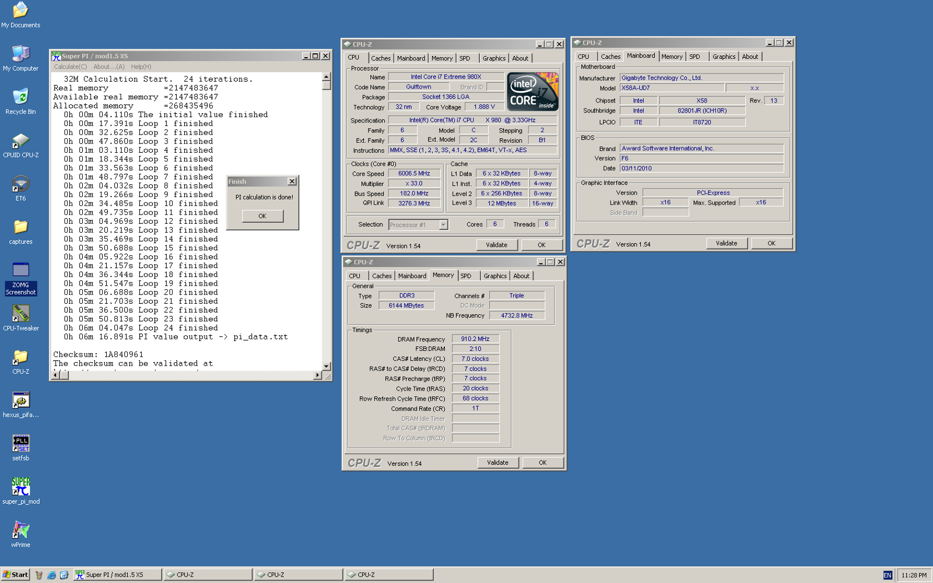
Task: Switch to About tab in Mainboard window
Action: [750, 57]
